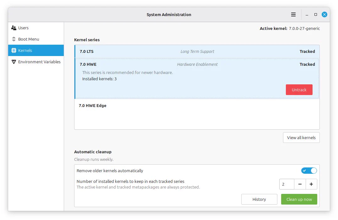Click the Long Term Support description

point(197,51)
